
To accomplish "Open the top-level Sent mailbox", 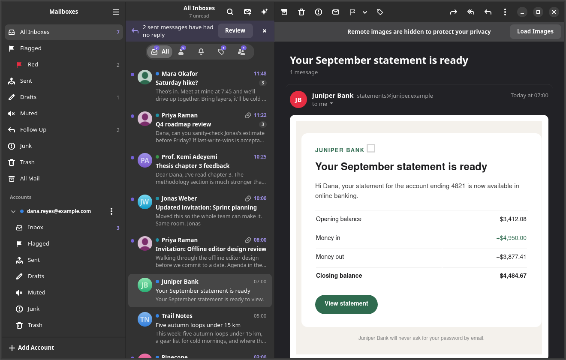I will point(64,81).
